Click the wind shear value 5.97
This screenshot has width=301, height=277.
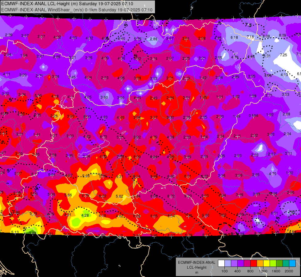click(18, 173)
